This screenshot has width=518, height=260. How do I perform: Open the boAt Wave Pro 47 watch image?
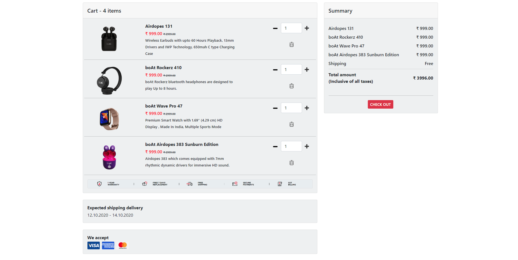click(x=109, y=119)
